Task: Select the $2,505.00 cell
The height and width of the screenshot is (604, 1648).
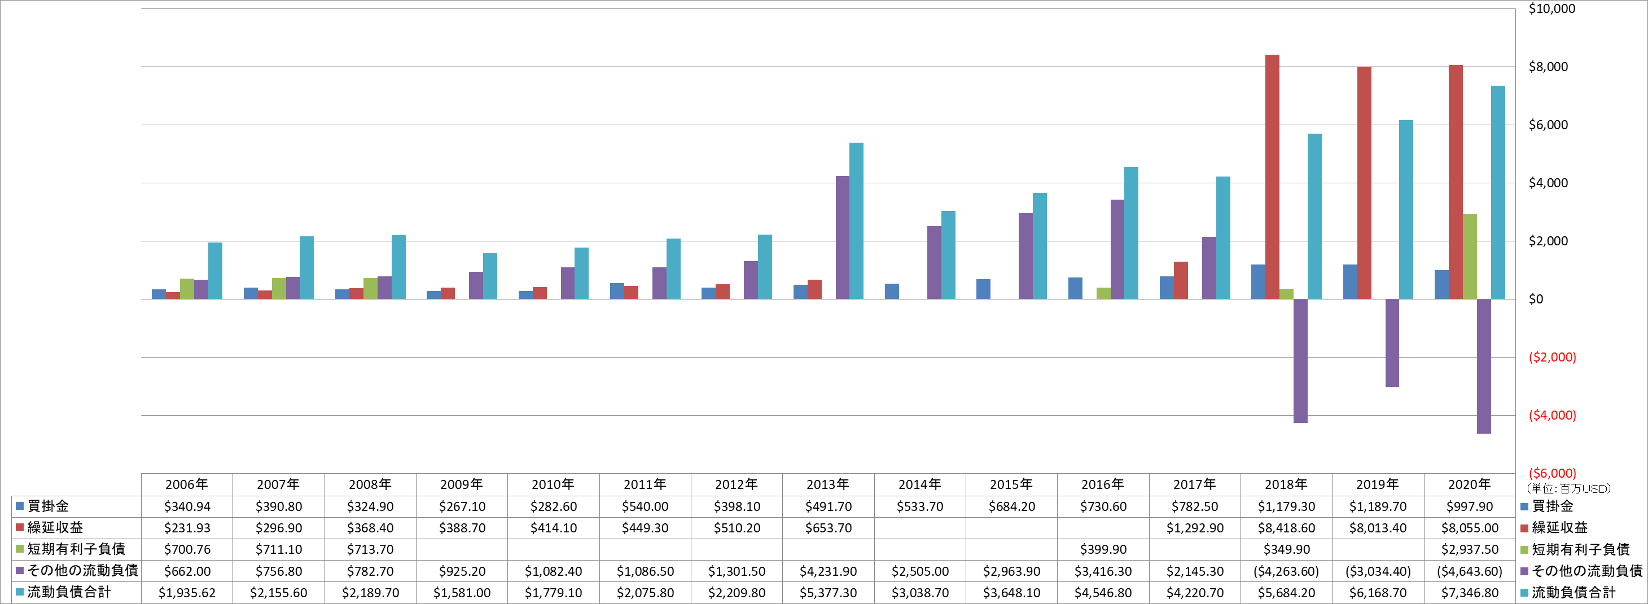Action: [x=920, y=571]
